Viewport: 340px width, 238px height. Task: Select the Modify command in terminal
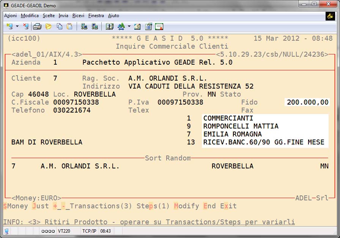pos(186,206)
